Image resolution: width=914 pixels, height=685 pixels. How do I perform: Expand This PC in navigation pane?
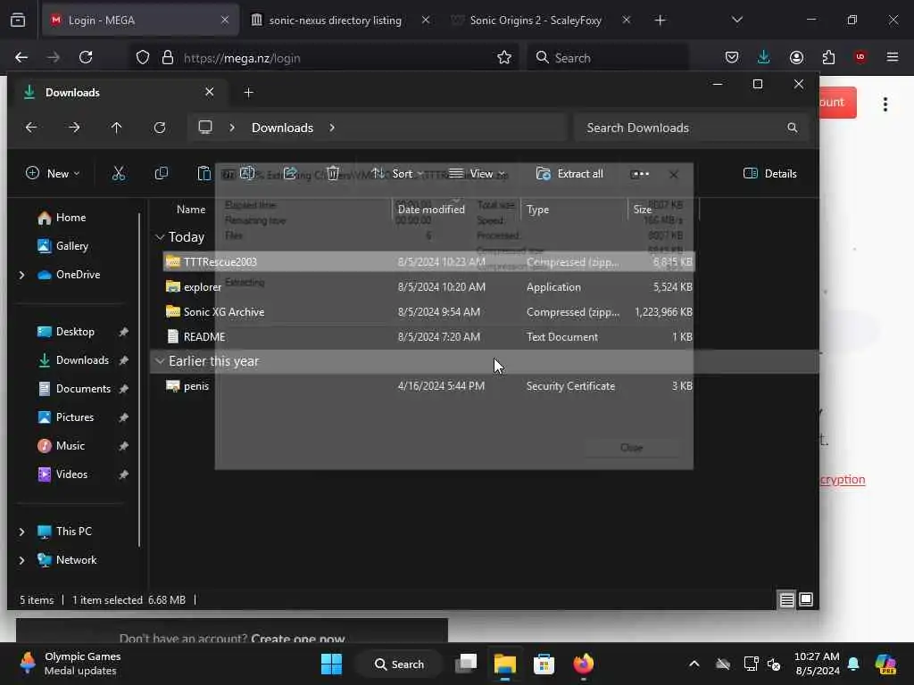(x=21, y=532)
